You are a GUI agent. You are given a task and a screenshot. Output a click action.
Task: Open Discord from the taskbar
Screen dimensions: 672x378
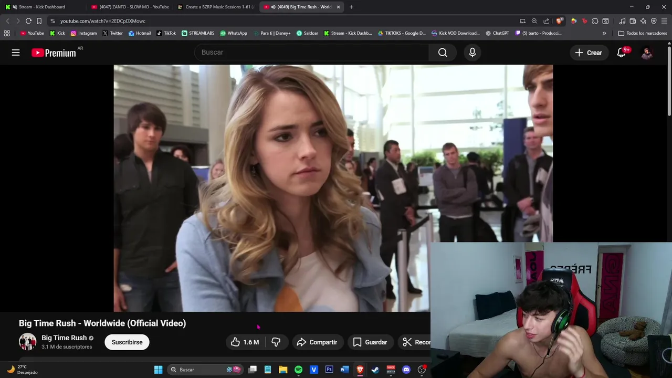coord(406,370)
